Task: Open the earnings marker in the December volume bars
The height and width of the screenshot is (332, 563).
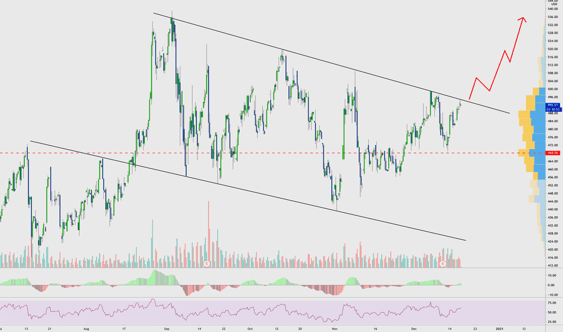Action: (443, 264)
